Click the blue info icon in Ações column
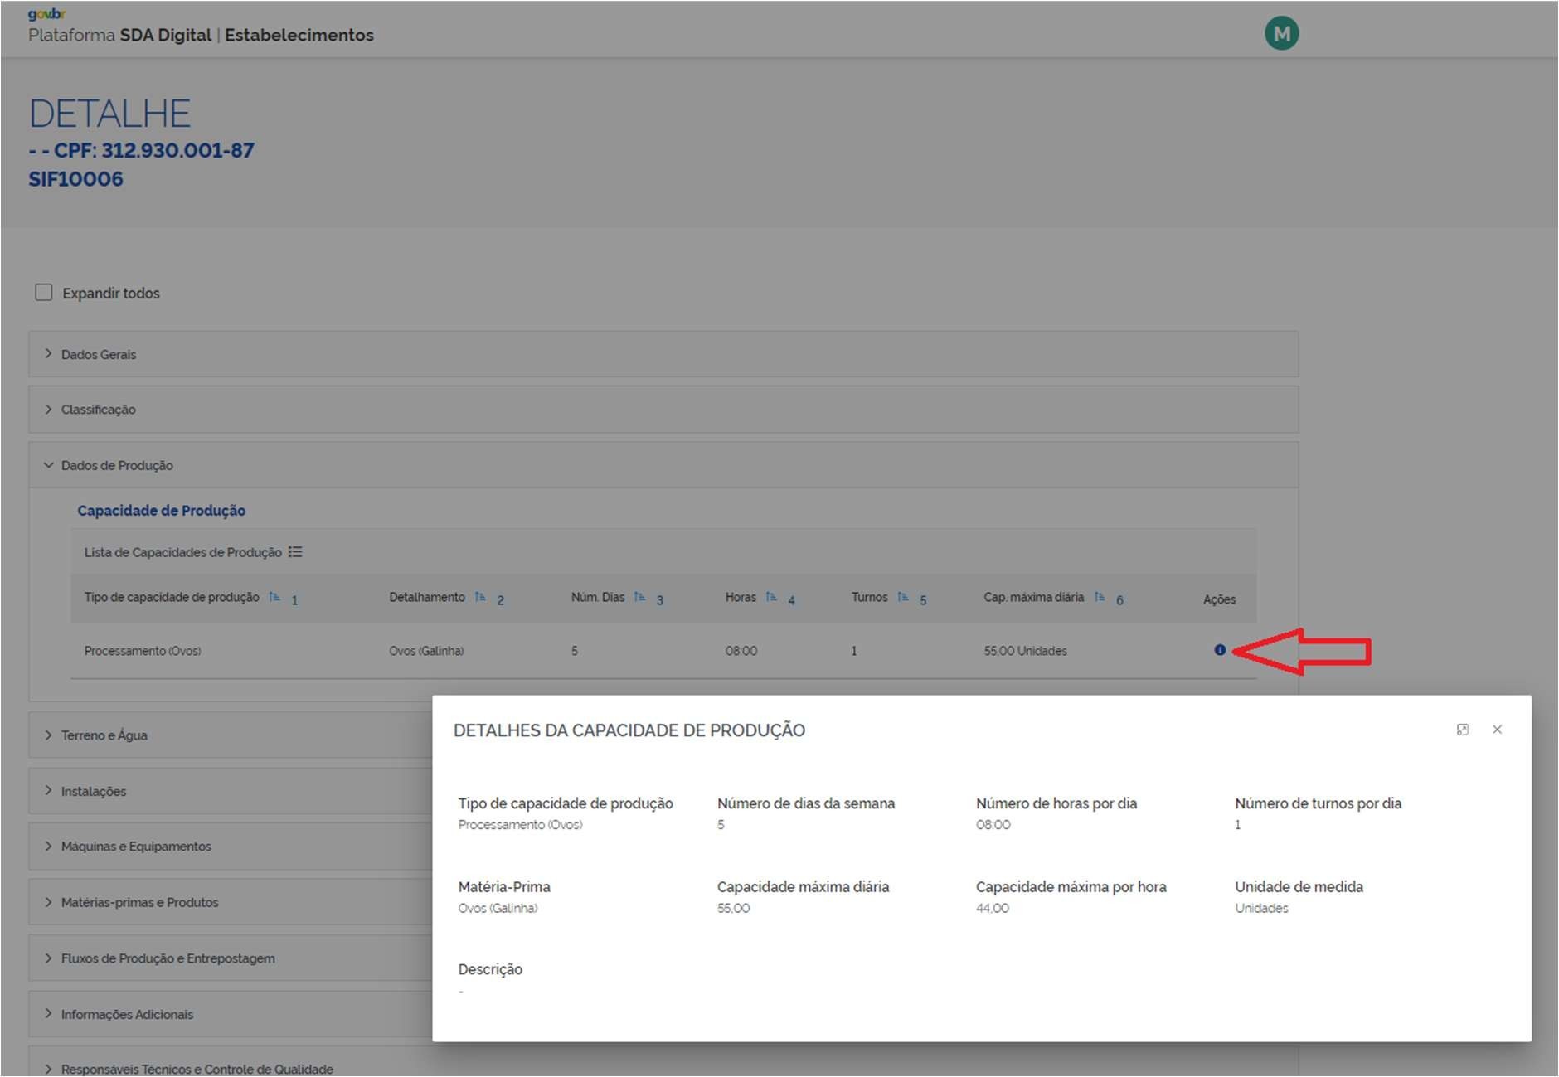The height and width of the screenshot is (1077, 1559). 1219,650
